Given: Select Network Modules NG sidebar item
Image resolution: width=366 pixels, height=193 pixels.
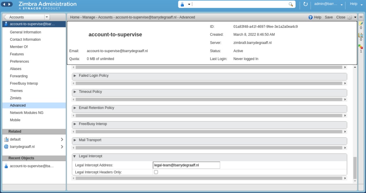Looking at the screenshot, I should coord(26,113).
